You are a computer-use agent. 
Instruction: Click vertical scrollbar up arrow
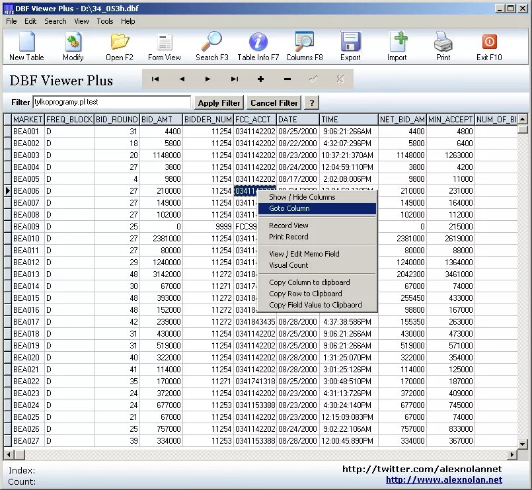(x=523, y=119)
